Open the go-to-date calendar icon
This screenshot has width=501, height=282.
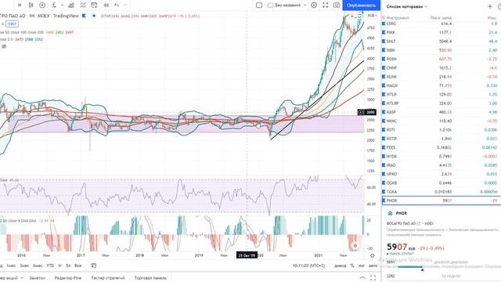tap(94, 266)
